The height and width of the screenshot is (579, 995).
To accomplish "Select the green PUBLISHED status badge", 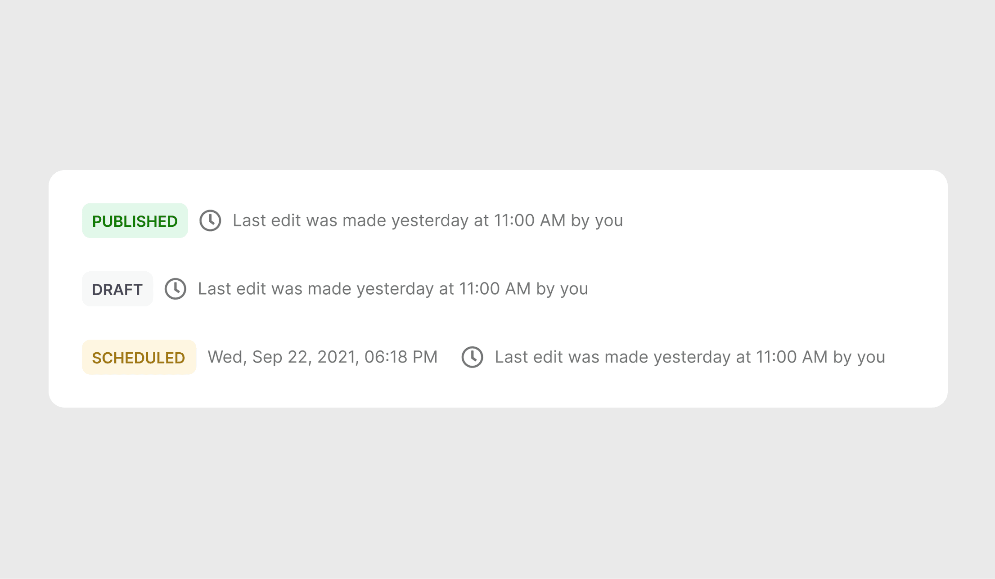I will (x=135, y=221).
